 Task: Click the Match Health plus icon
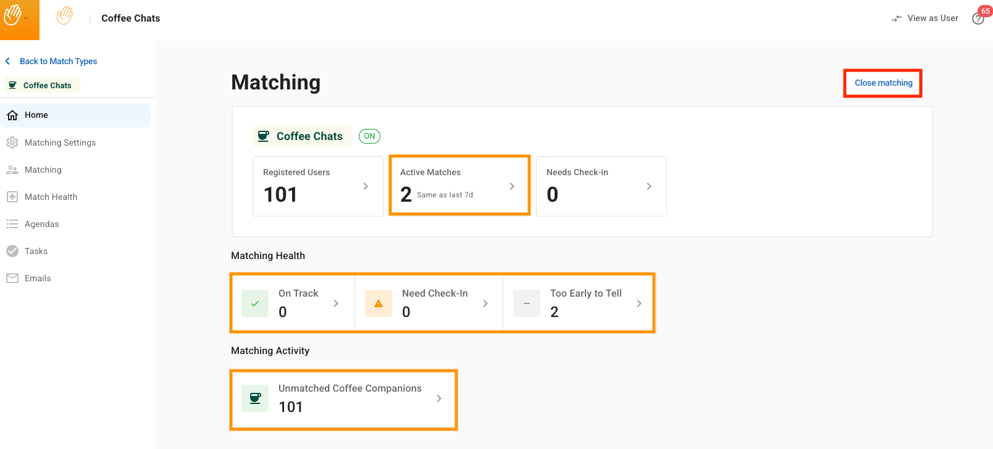click(x=12, y=197)
